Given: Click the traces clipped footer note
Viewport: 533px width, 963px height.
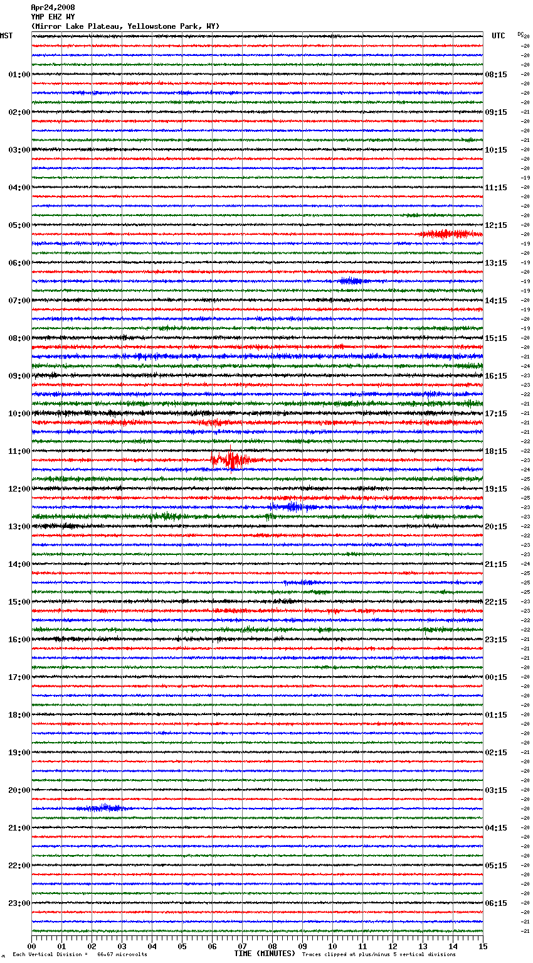Looking at the screenshot, I should pos(379,954).
